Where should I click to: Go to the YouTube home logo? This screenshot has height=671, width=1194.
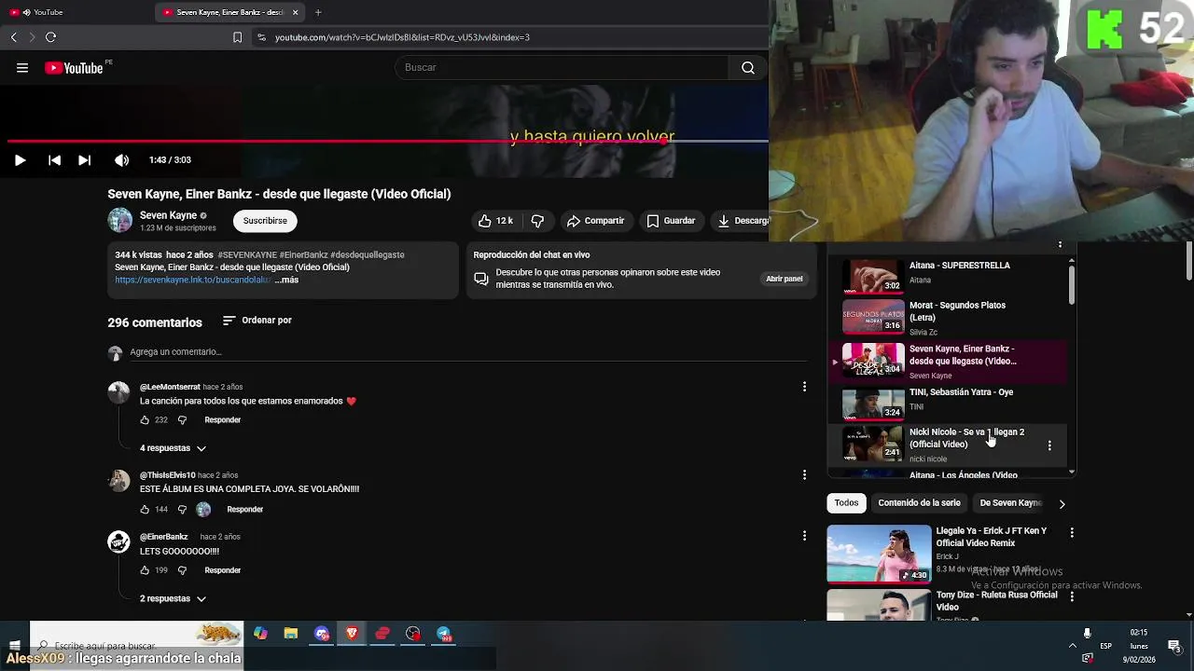(x=74, y=68)
